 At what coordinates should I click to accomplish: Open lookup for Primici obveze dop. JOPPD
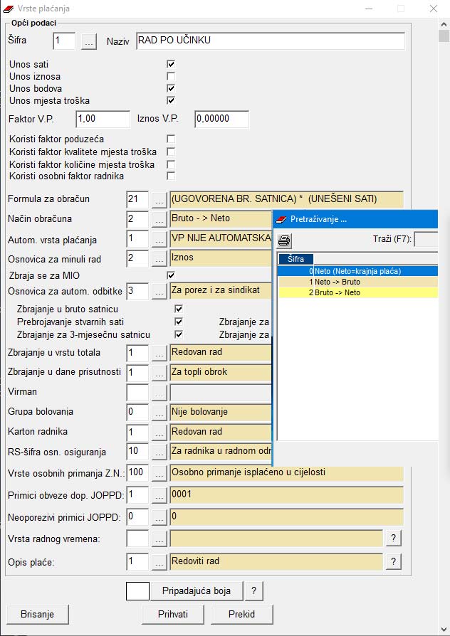pos(159,496)
